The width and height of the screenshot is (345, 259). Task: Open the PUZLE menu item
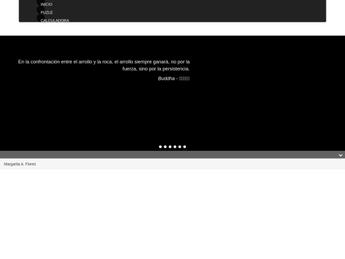[47, 13]
